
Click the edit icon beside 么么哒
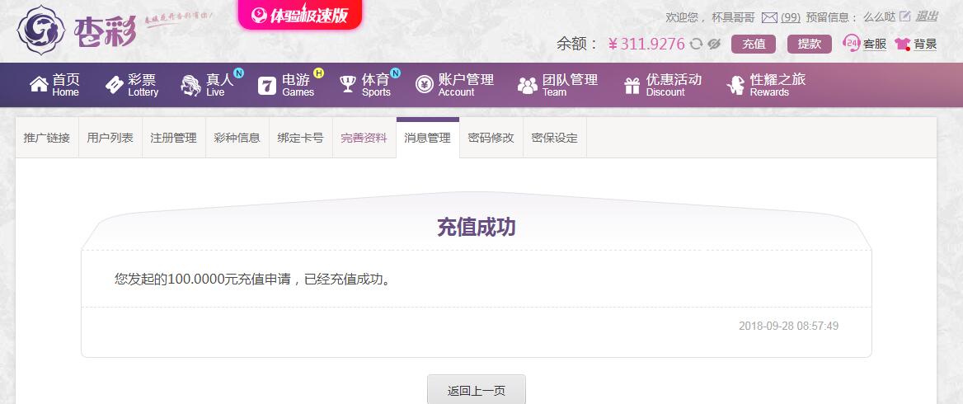904,16
